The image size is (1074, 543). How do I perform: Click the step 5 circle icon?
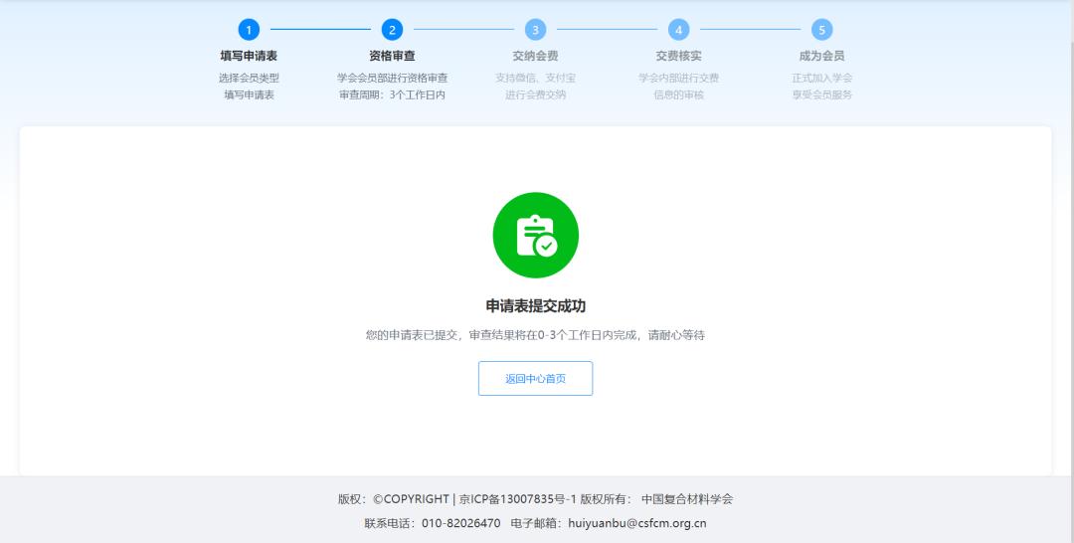(821, 30)
